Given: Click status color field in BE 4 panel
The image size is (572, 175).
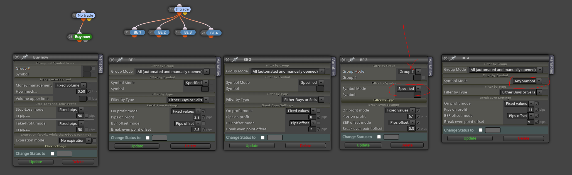Looking at the screenshot, I should pyautogui.click(x=493, y=130).
